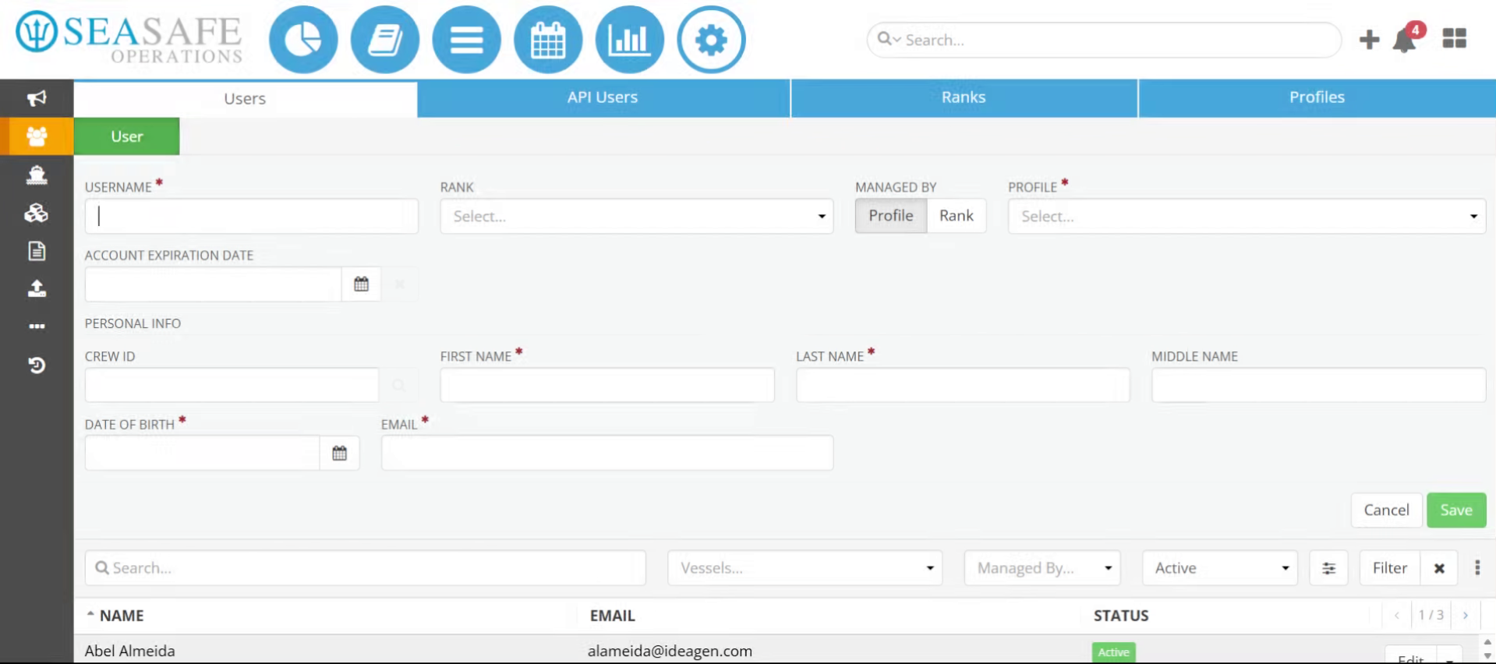Open the history sidebar icon
Viewport: 1496px width, 664px height.
(37, 365)
